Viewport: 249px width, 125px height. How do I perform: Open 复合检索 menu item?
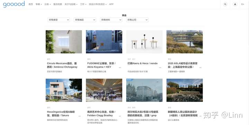click(57, 4)
